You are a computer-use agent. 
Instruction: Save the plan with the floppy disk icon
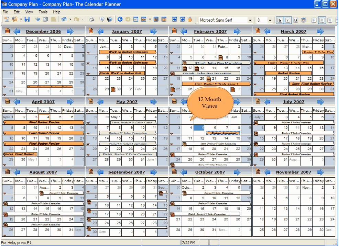click(x=27, y=20)
